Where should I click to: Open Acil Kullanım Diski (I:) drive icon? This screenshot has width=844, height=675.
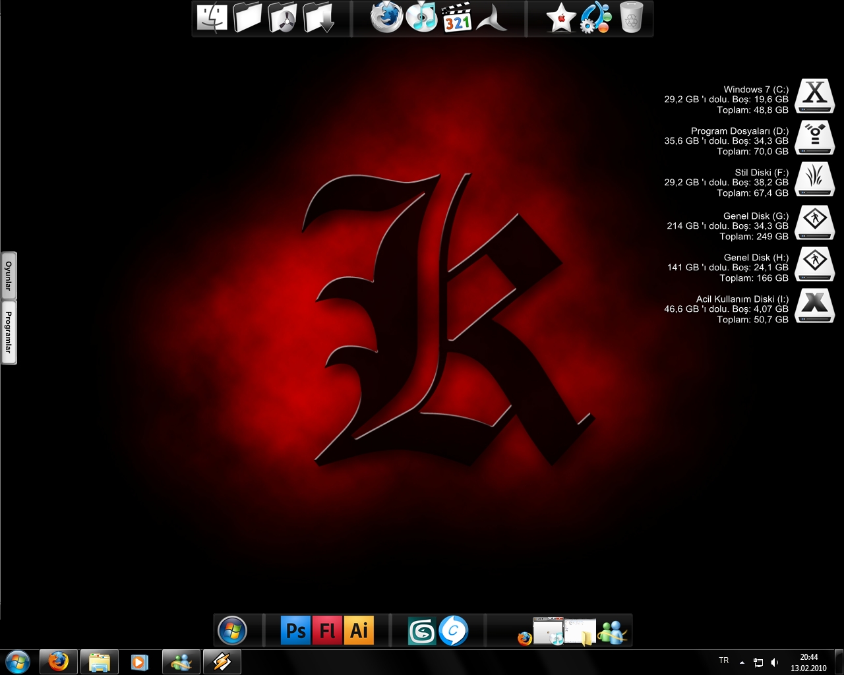click(815, 305)
